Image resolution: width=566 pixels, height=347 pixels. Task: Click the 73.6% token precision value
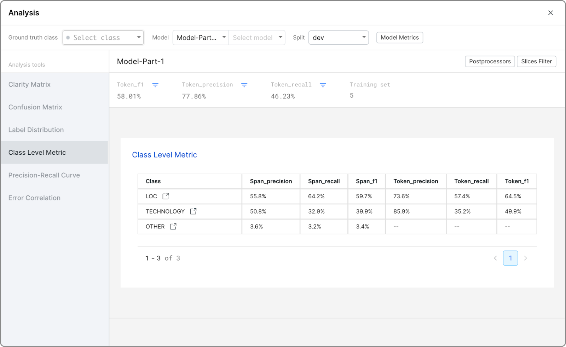pos(402,196)
